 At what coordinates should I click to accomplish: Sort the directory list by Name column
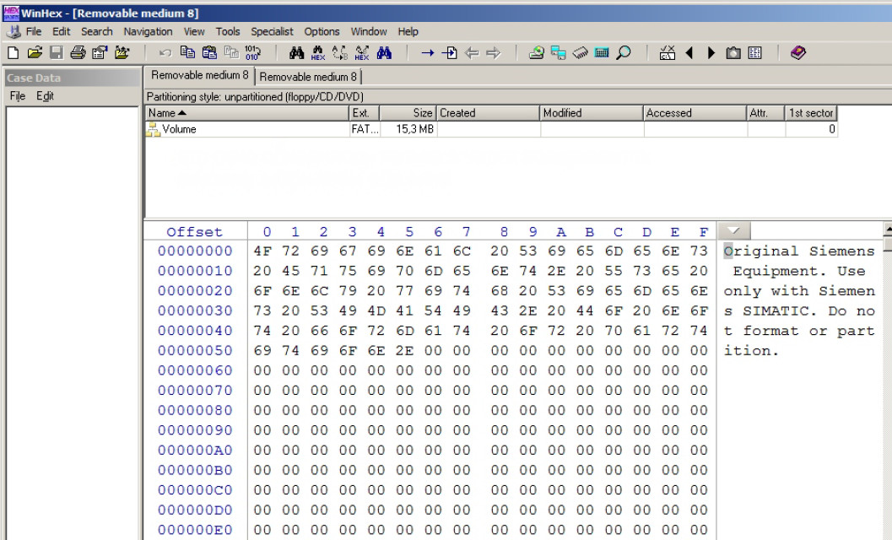[x=246, y=113]
